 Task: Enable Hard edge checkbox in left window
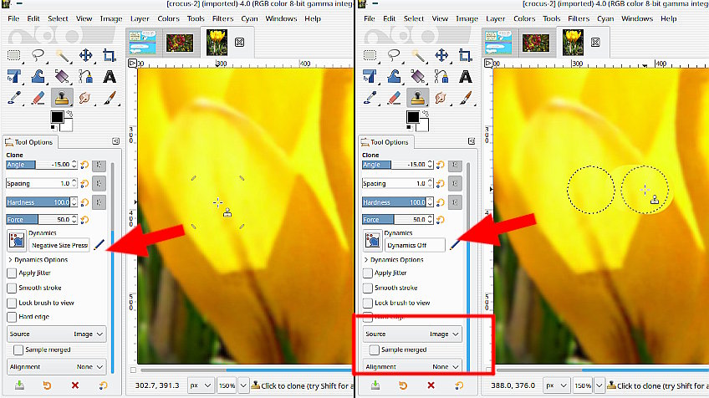(12, 317)
